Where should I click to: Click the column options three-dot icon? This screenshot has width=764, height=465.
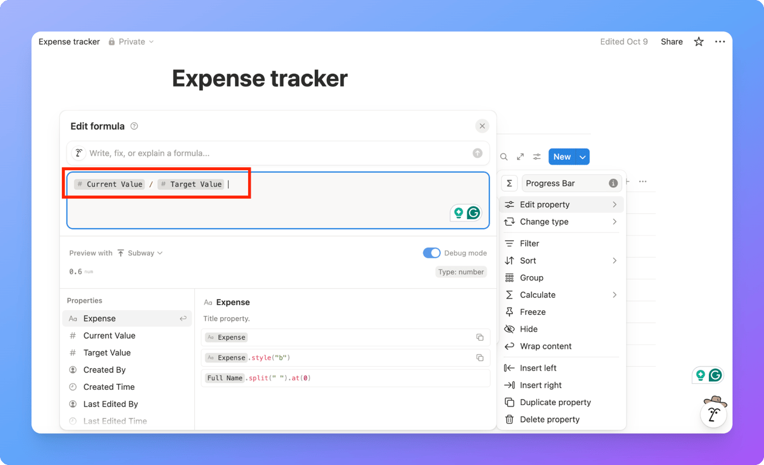643,182
